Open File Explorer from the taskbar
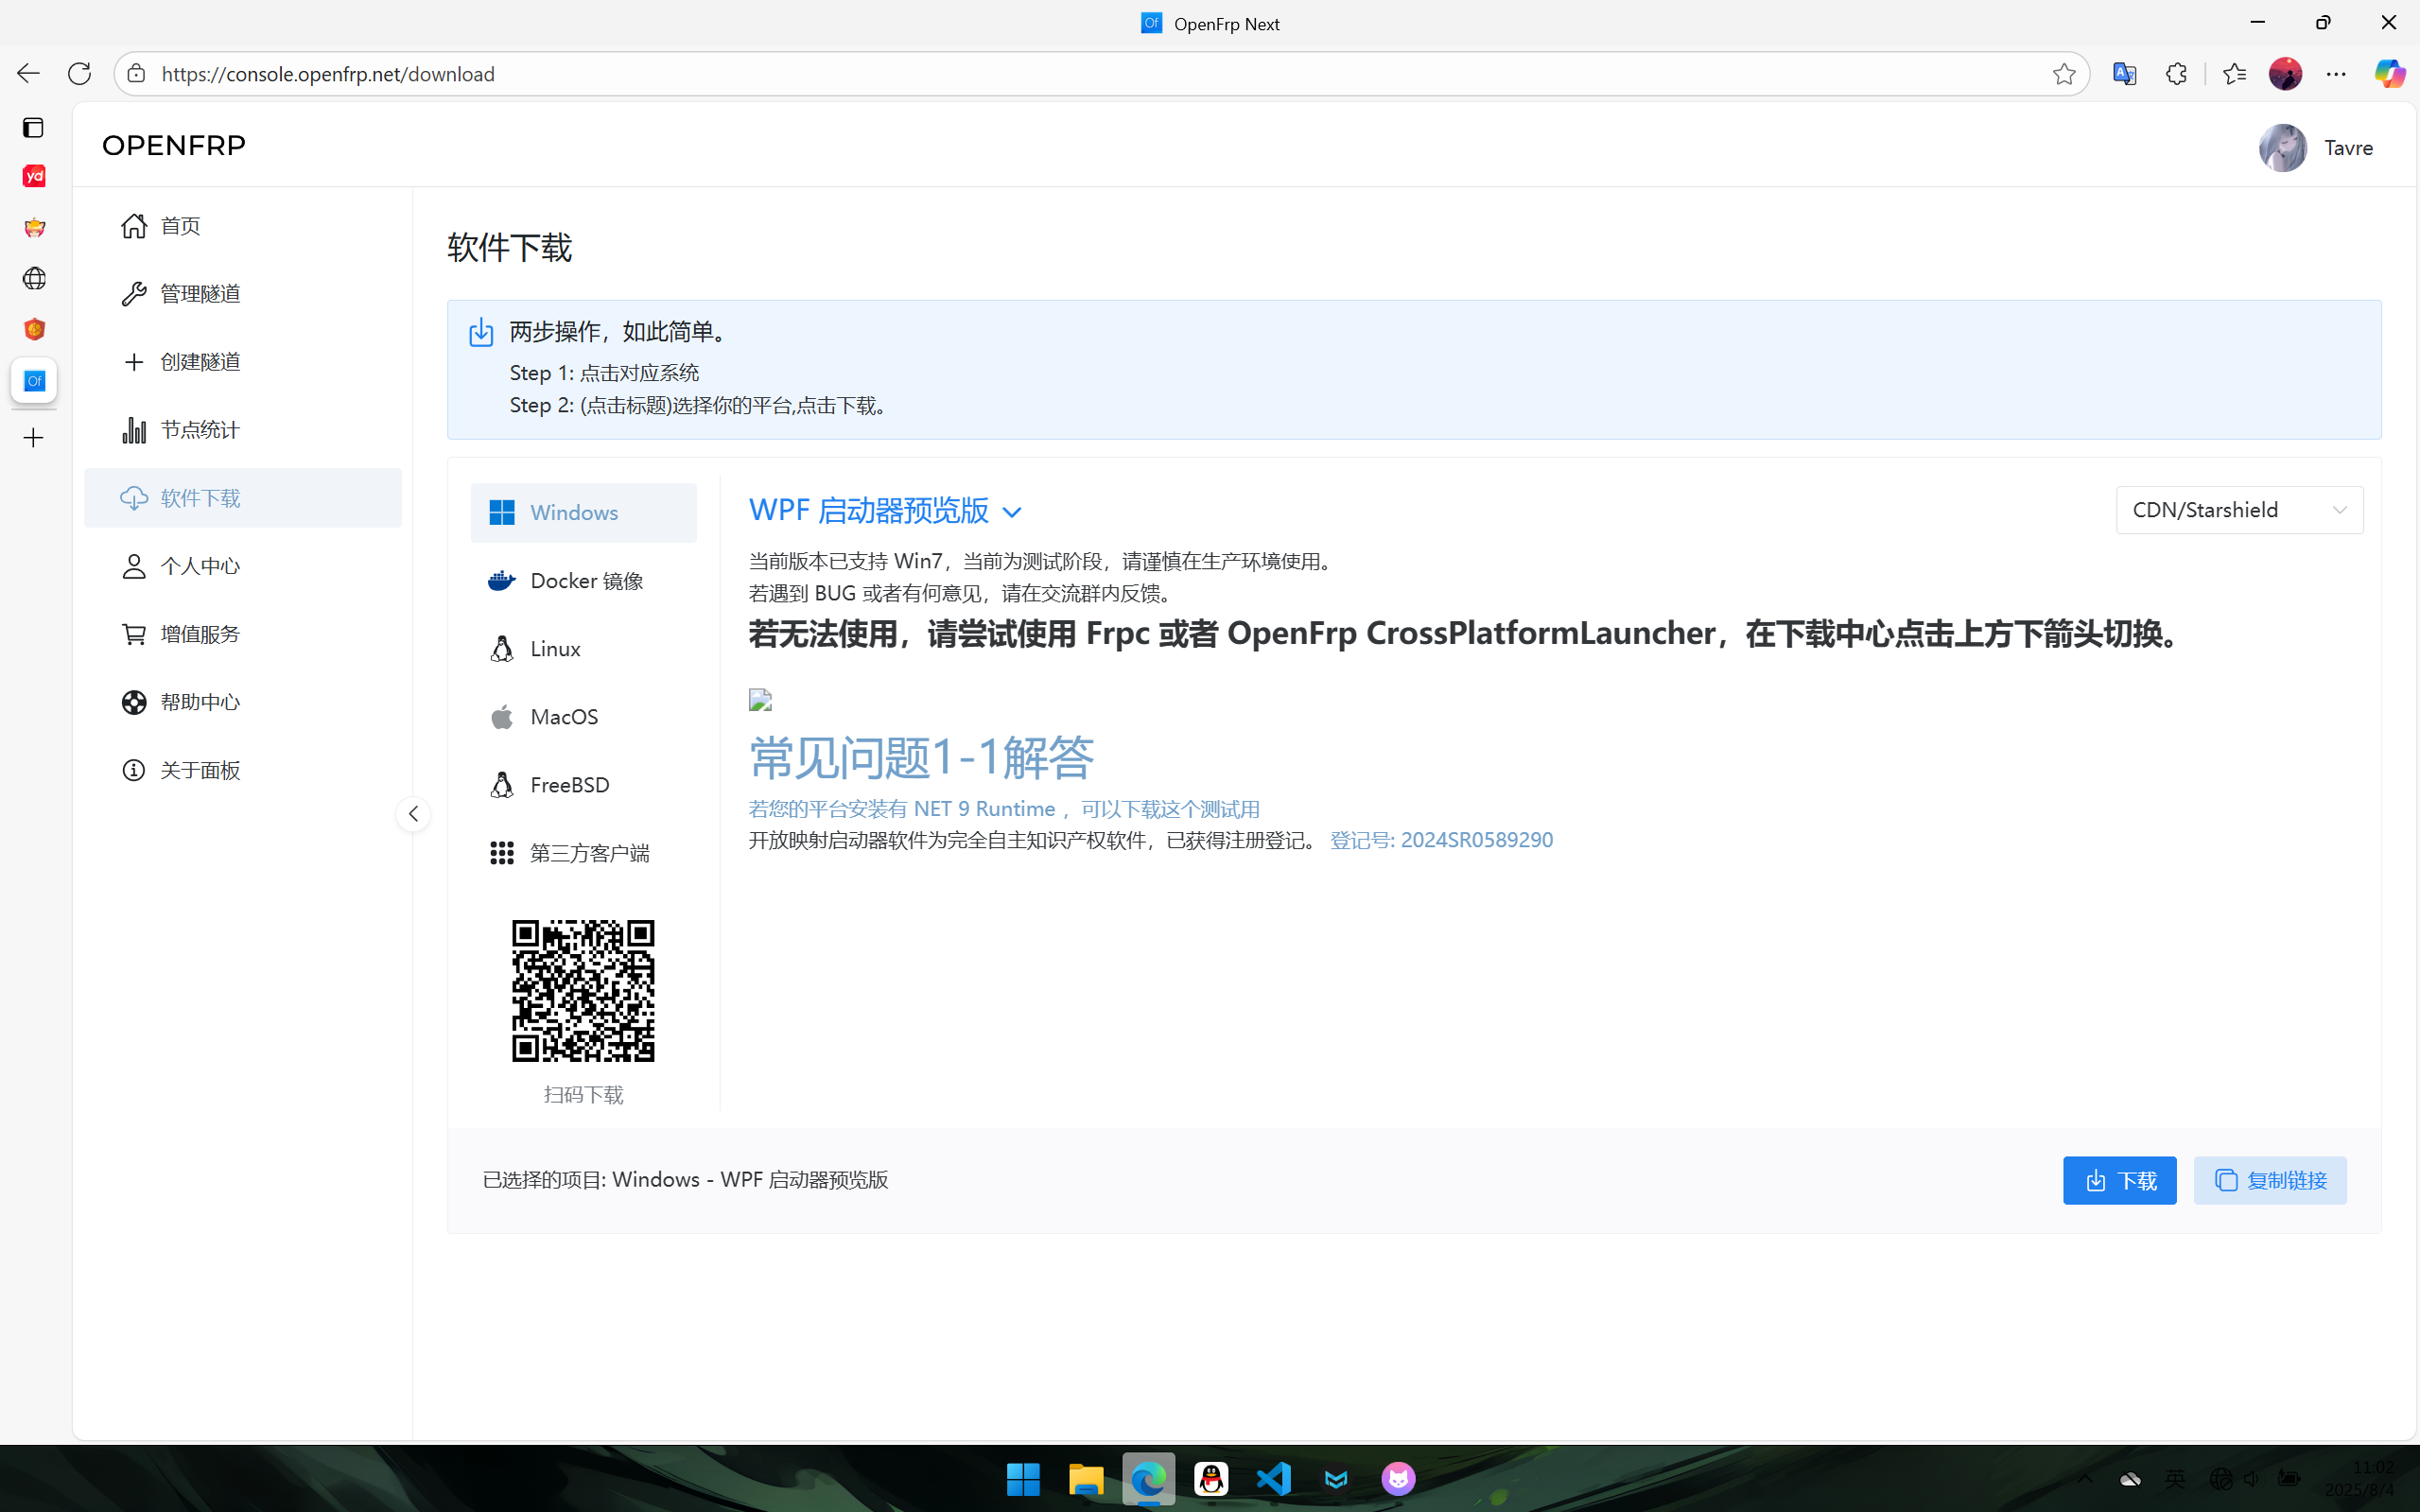The image size is (2420, 1512). coord(1086,1478)
